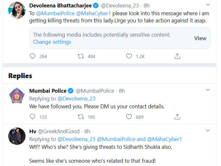Share the Mumbai Police reply
This screenshot has width=221, height=166.
[x=177, y=117]
